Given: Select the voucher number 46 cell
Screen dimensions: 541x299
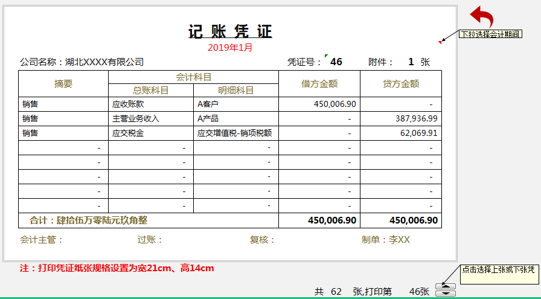Looking at the screenshot, I should click(336, 62).
